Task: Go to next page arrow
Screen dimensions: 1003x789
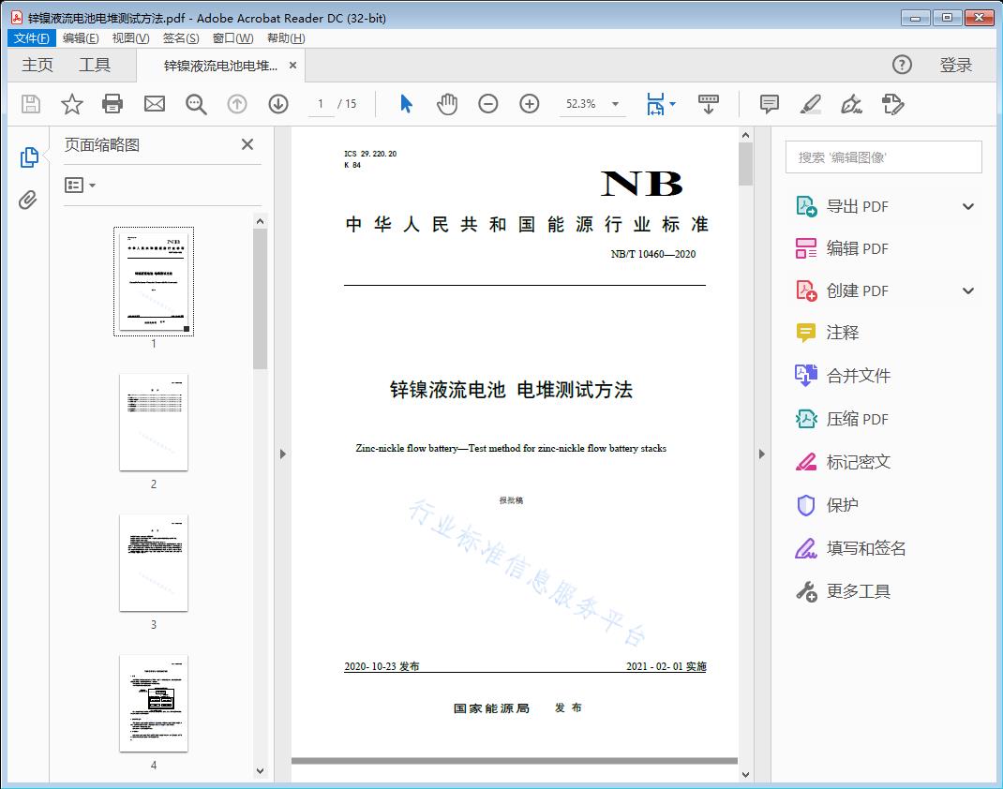Action: [x=278, y=104]
